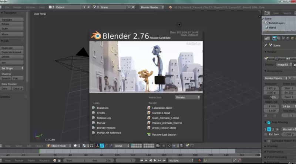
Task: Click the viewport shading sphere icon
Action: 75,146
